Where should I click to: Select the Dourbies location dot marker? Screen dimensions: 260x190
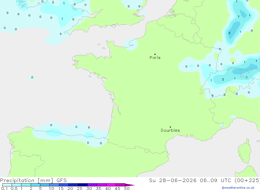(x=170, y=127)
